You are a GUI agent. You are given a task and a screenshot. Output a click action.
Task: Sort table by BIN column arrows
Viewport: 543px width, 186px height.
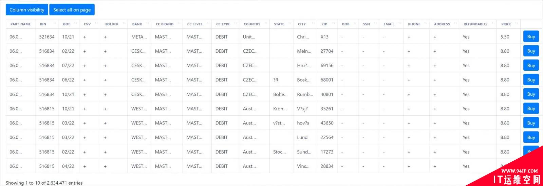pos(55,24)
